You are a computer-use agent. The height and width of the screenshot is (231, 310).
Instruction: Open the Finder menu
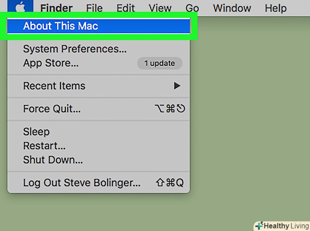56,8
